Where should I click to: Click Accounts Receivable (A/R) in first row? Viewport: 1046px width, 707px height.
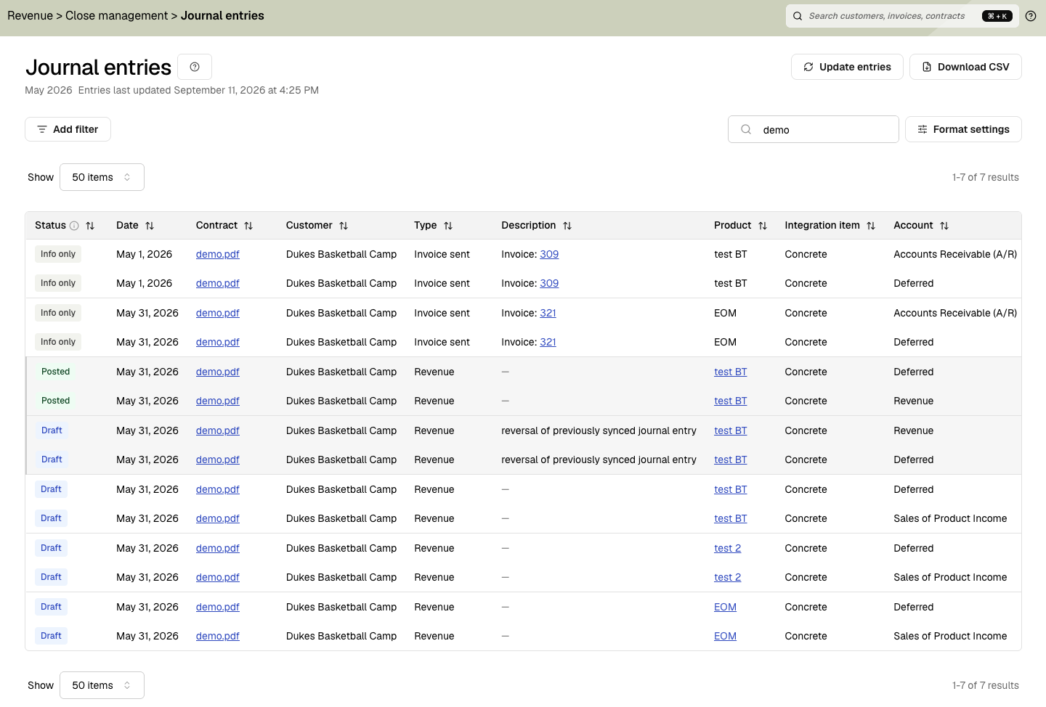(x=955, y=254)
